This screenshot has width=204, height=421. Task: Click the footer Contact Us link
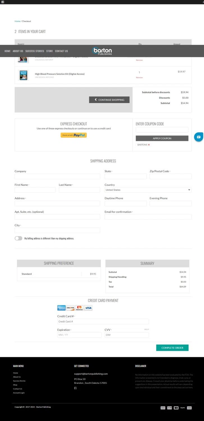[17, 389]
